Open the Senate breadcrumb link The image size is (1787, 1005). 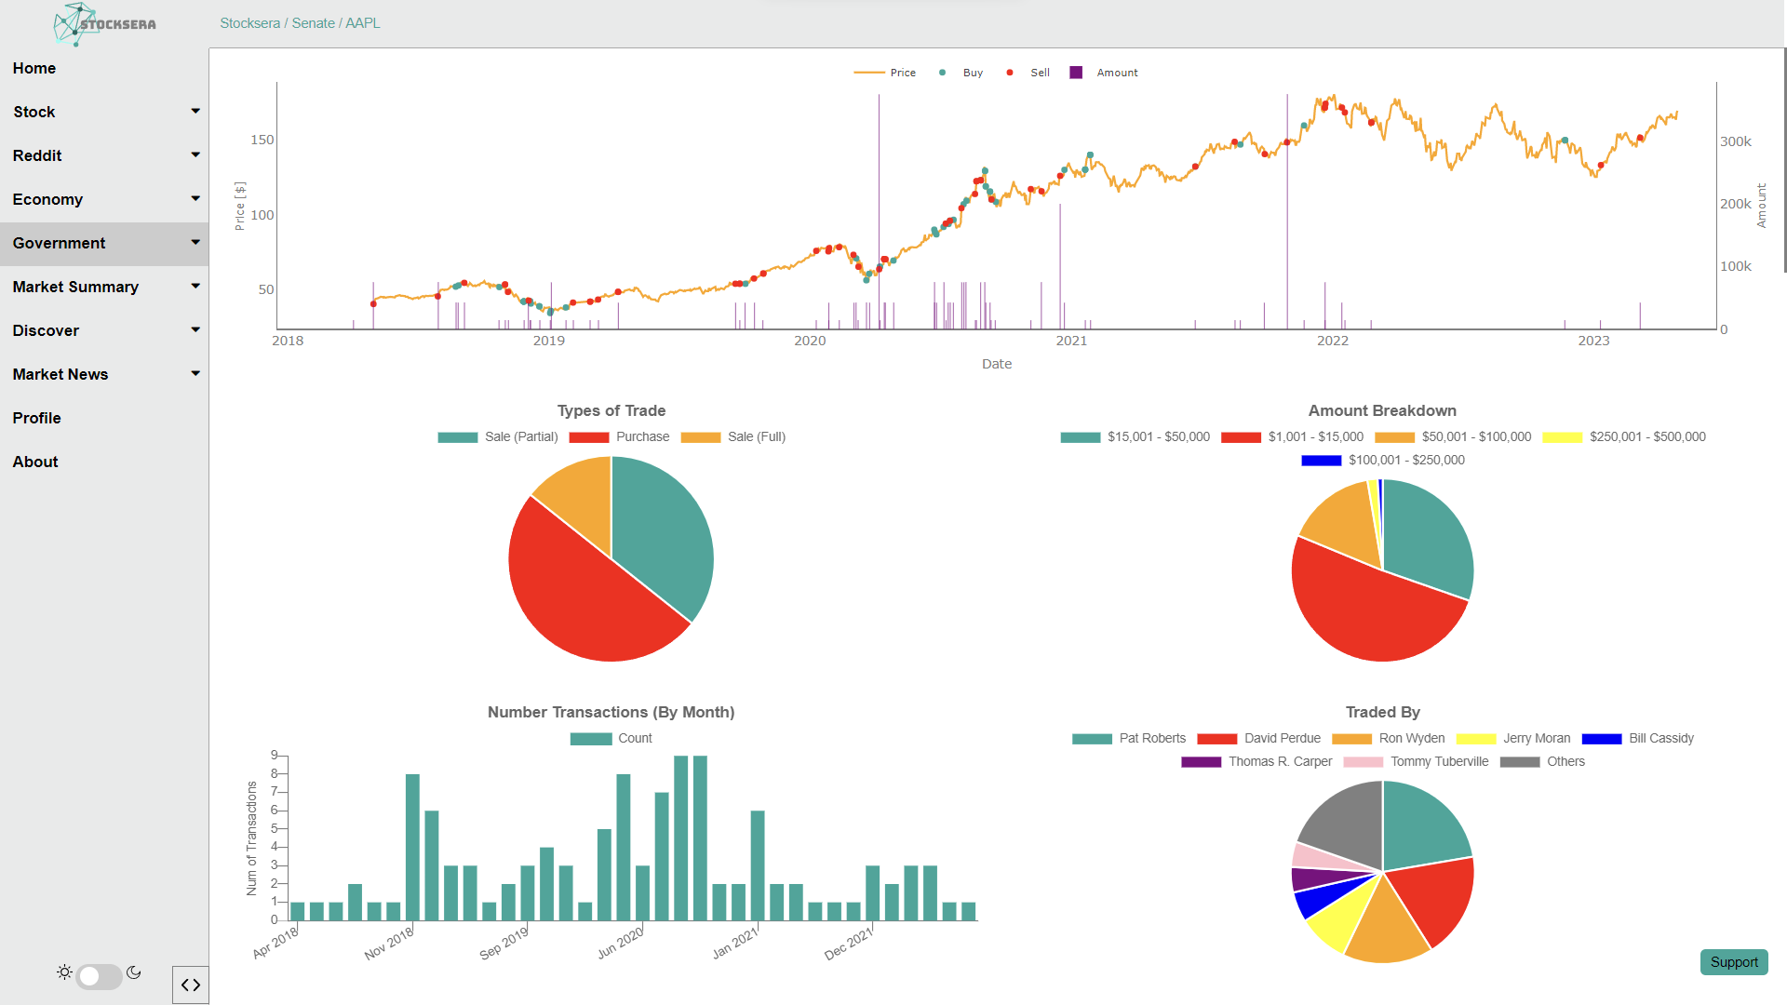313,23
